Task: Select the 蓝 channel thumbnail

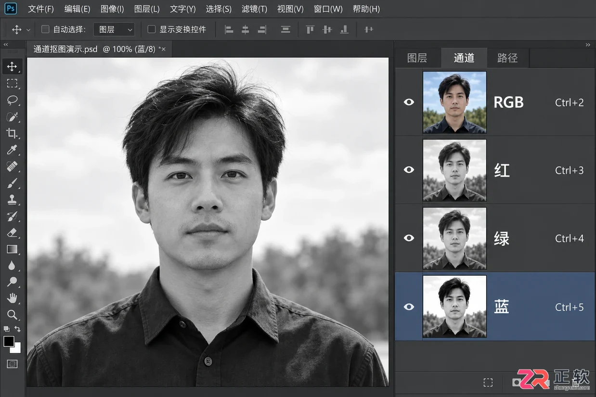Action: (x=454, y=307)
